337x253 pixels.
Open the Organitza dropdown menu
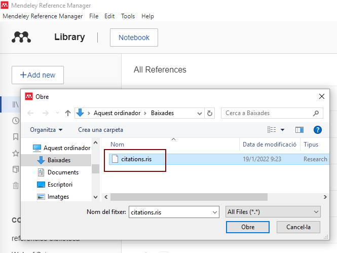[46, 130]
